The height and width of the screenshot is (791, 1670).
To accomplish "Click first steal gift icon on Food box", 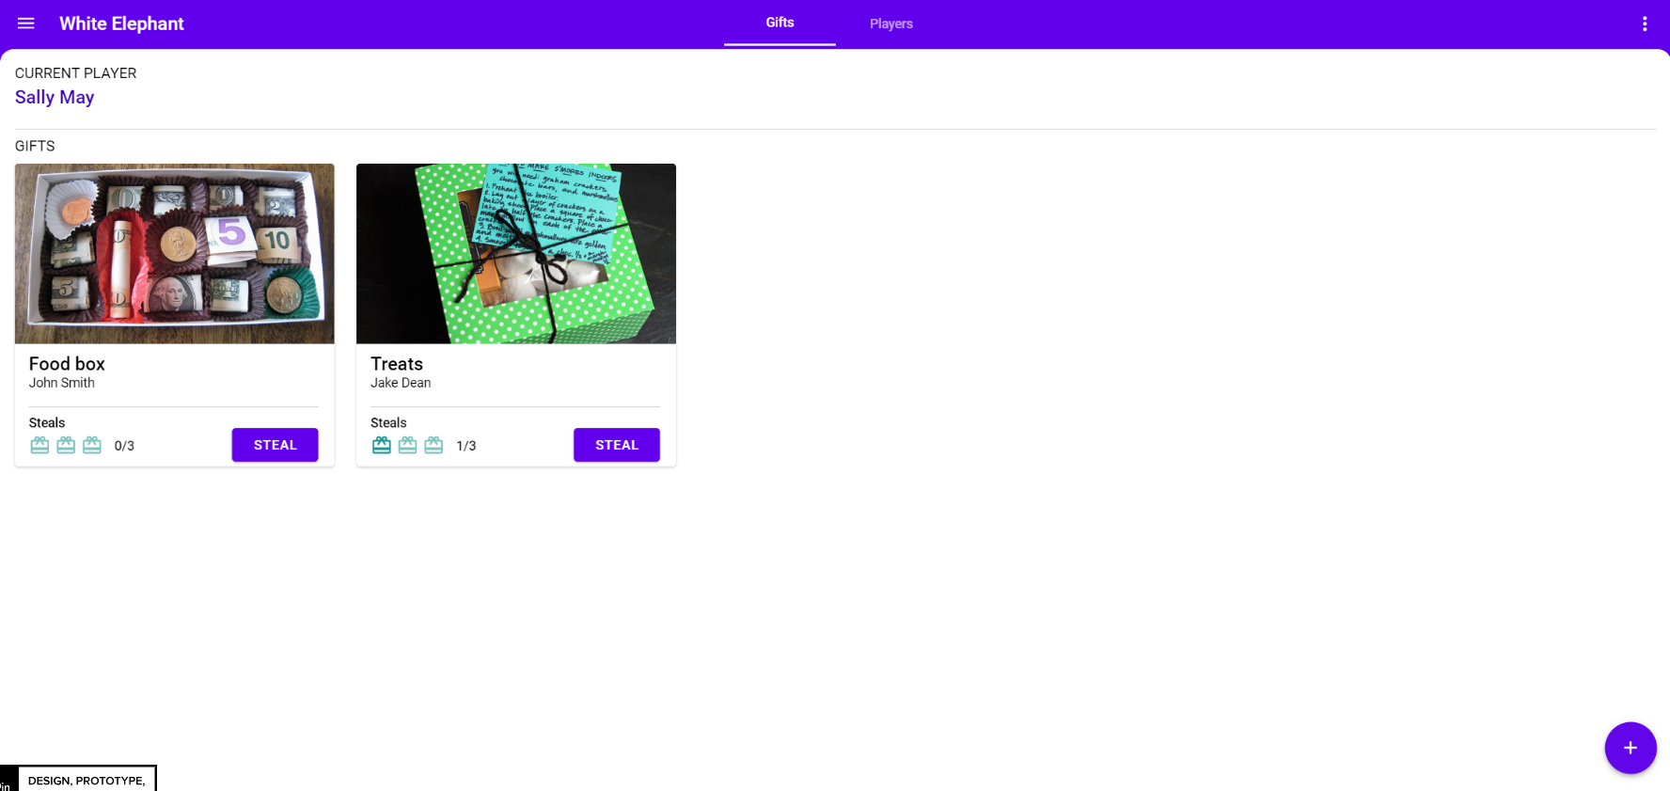I will click(x=39, y=445).
